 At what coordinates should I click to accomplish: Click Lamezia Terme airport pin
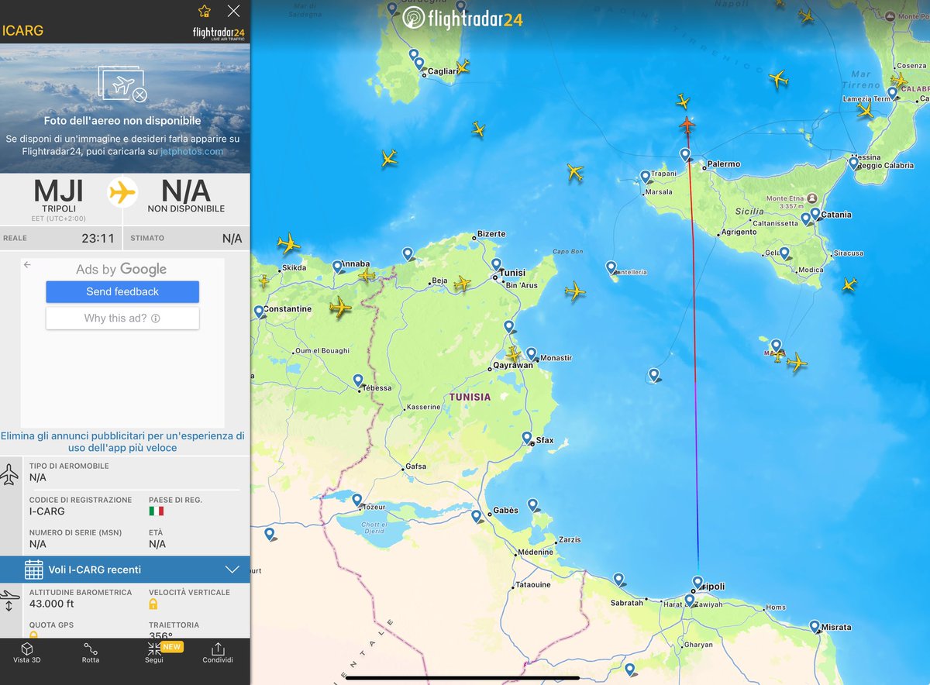pyautogui.click(x=893, y=94)
